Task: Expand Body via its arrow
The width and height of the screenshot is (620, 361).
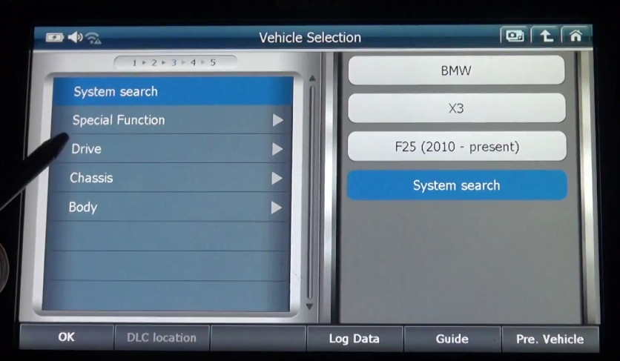Action: pyautogui.click(x=277, y=208)
